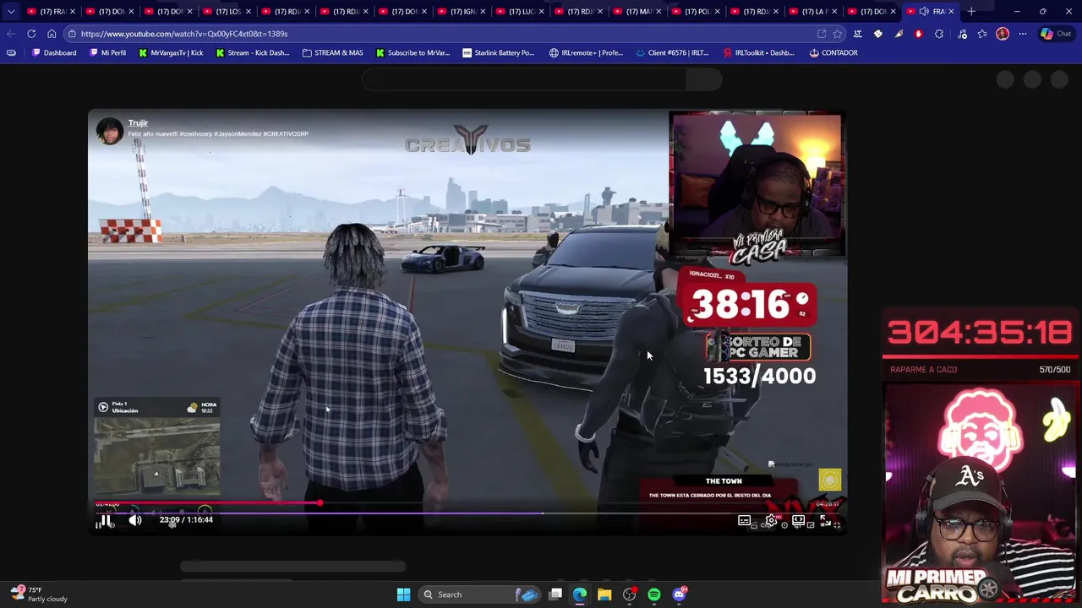This screenshot has width=1082, height=608.
Task: Switch to the (17) LA F tab
Action: 814,11
